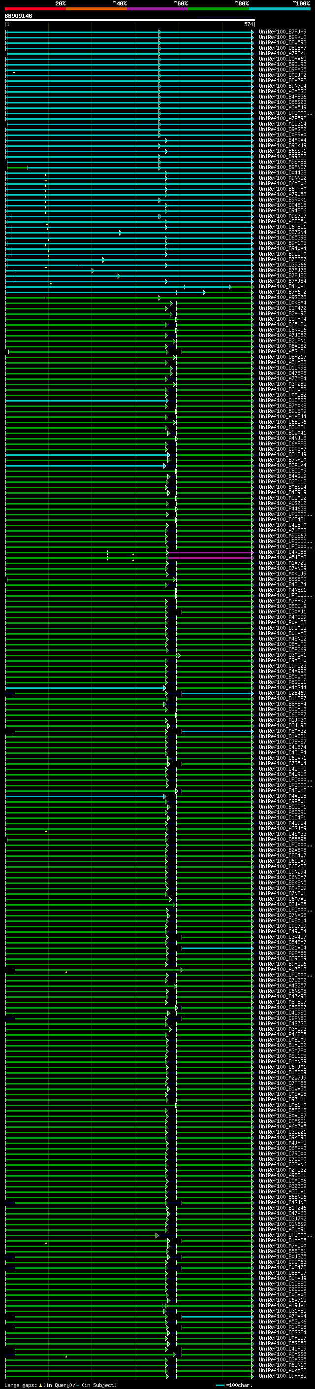Click the red 20% identity legend bar
Screen dimensions: 315x1389
point(35,9)
